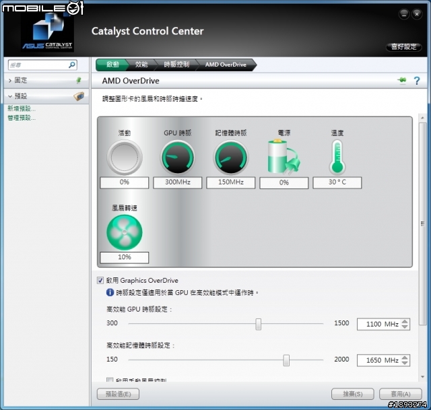
Task: Open 喜好設定 preferences button
Action: pos(404,47)
